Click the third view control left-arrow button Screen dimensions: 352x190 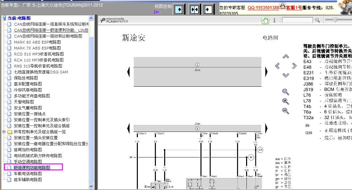click(208, 9)
